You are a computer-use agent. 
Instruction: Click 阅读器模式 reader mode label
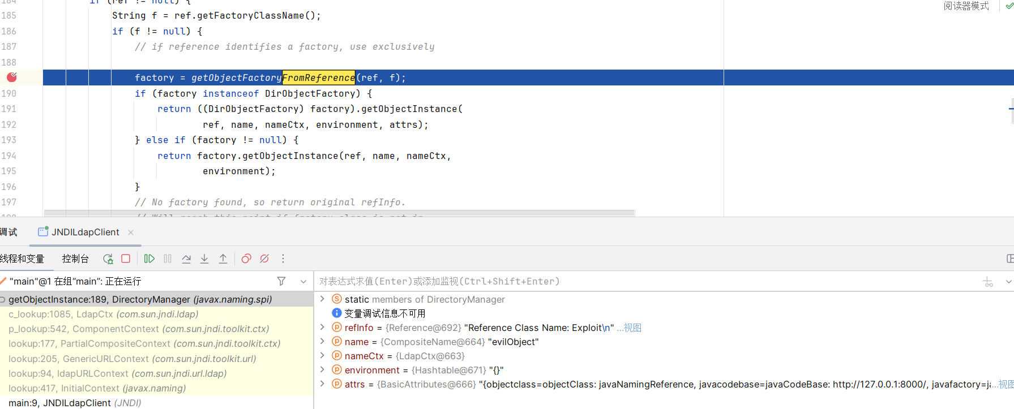(966, 6)
